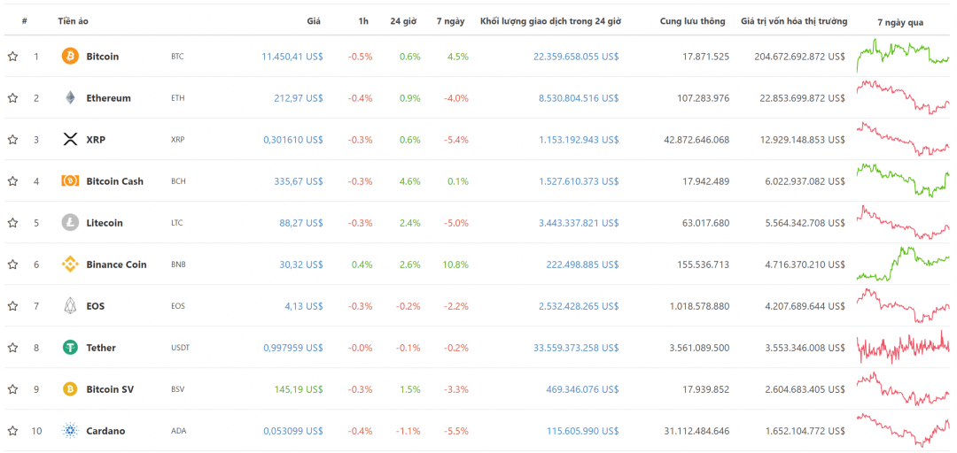Click EOS volume 2.532.428.265 US$
957x453 pixels.
[x=579, y=306]
